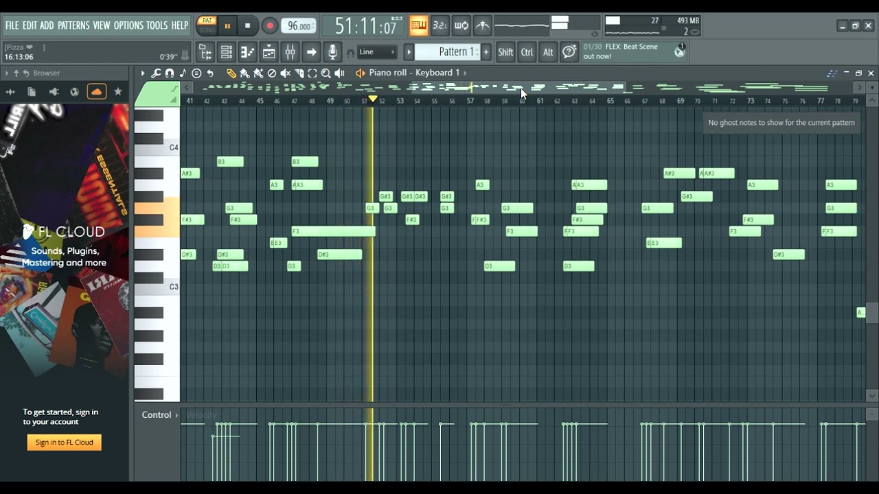Open the browser starred favorites tab
The height and width of the screenshot is (494, 879).
(x=118, y=91)
